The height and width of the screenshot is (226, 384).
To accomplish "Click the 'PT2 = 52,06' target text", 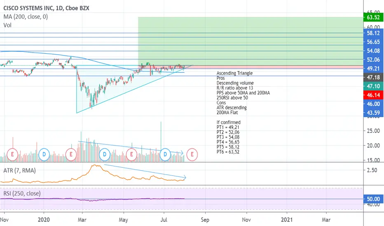I will tap(228, 132).
